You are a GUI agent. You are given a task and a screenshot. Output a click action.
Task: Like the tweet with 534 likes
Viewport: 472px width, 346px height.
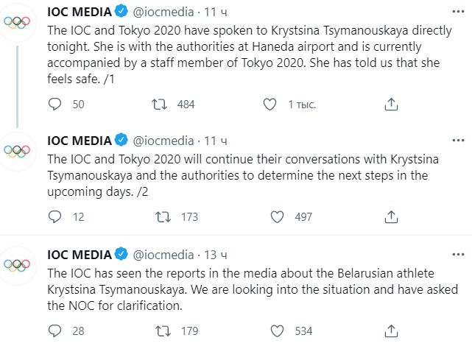pyautogui.click(x=277, y=331)
